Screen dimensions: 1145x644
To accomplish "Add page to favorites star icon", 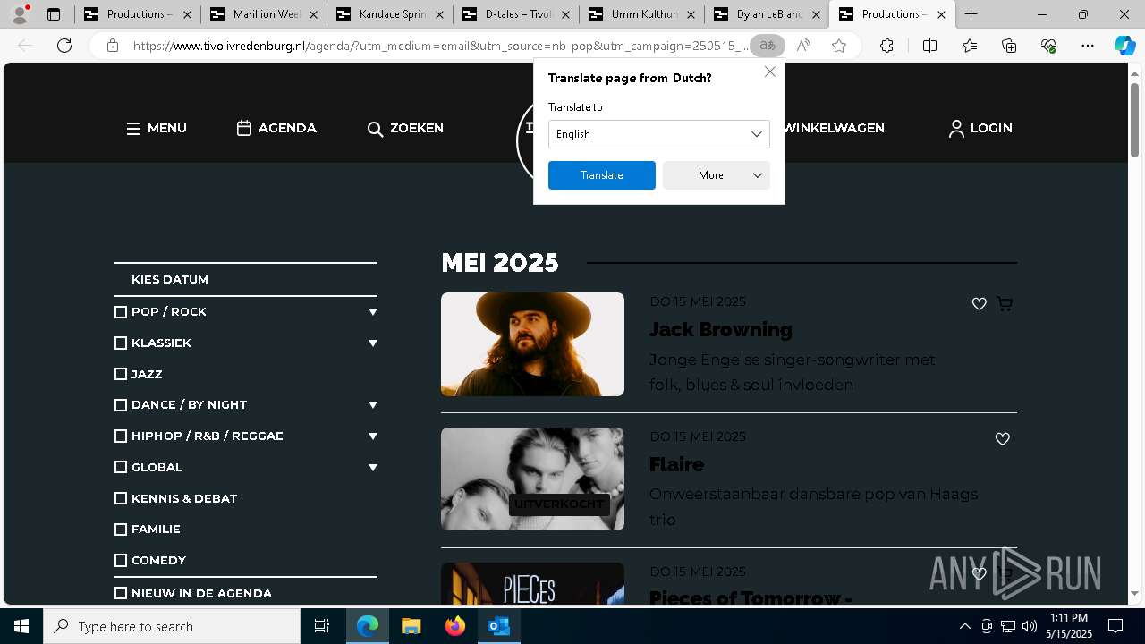I will click(839, 46).
